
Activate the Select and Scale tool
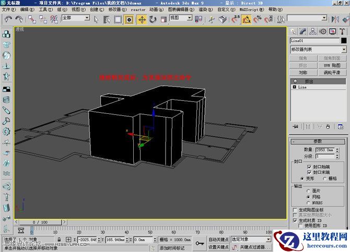[x=164, y=20]
